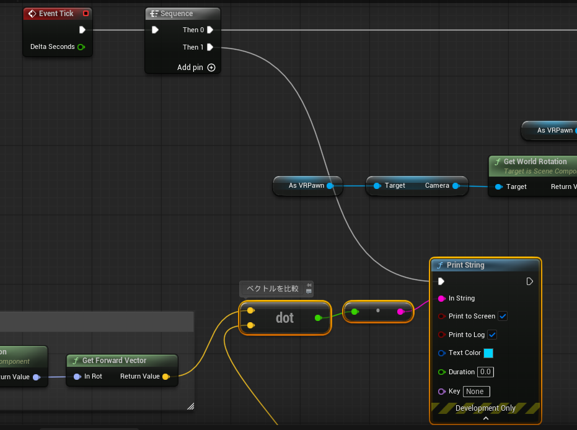
Task: Click the Development Only label
Action: [x=485, y=408]
